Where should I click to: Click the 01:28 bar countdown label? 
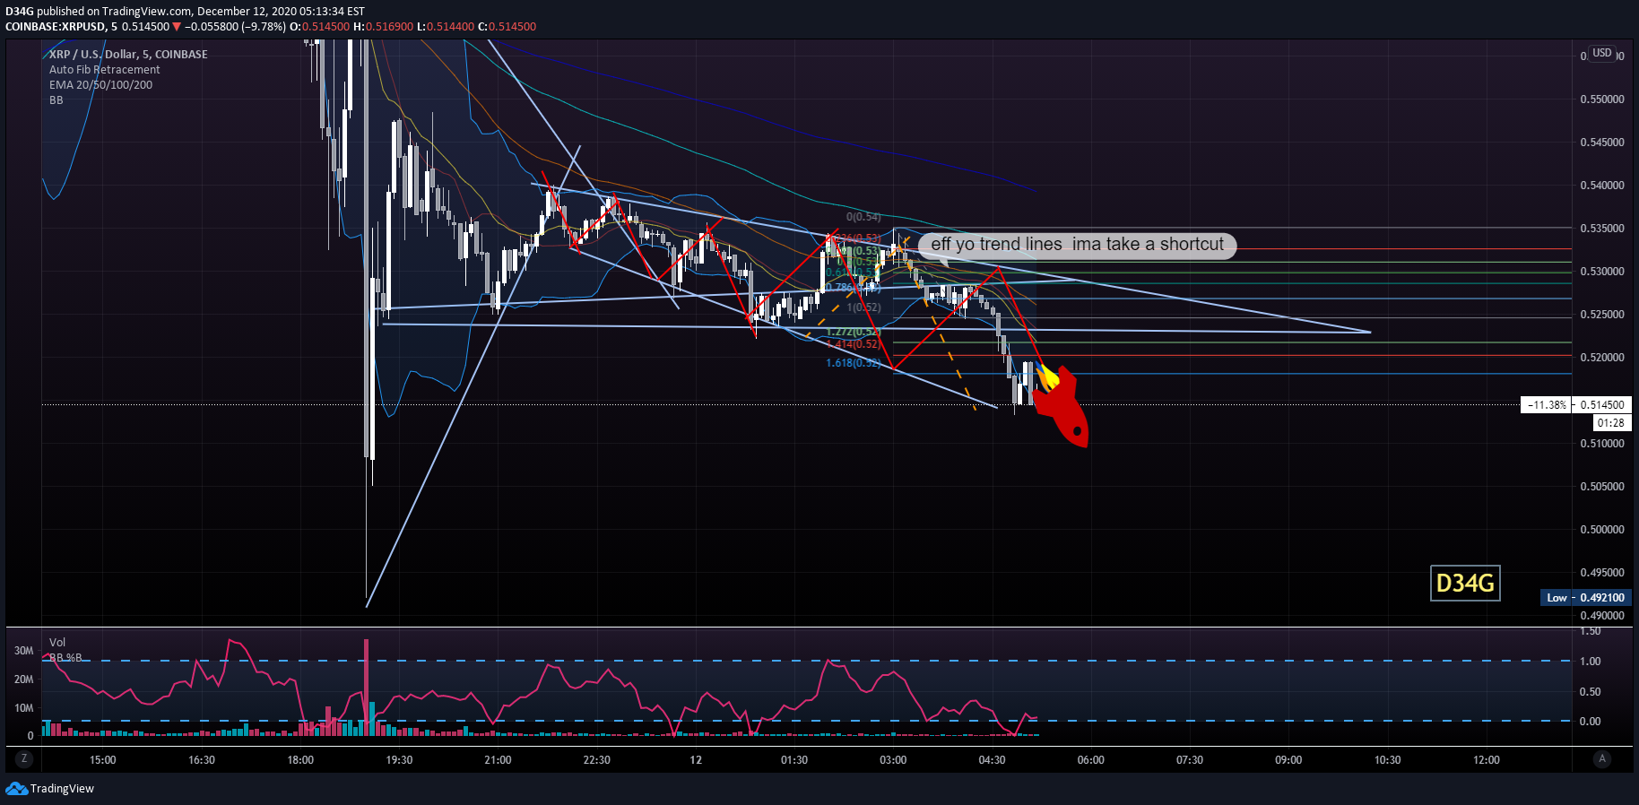[x=1610, y=423]
